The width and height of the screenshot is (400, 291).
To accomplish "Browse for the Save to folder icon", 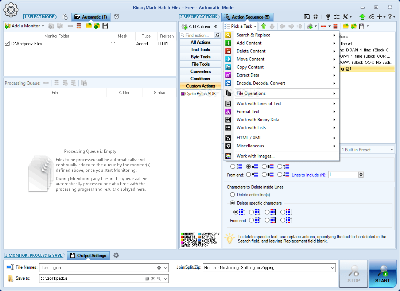I will pos(147,279).
